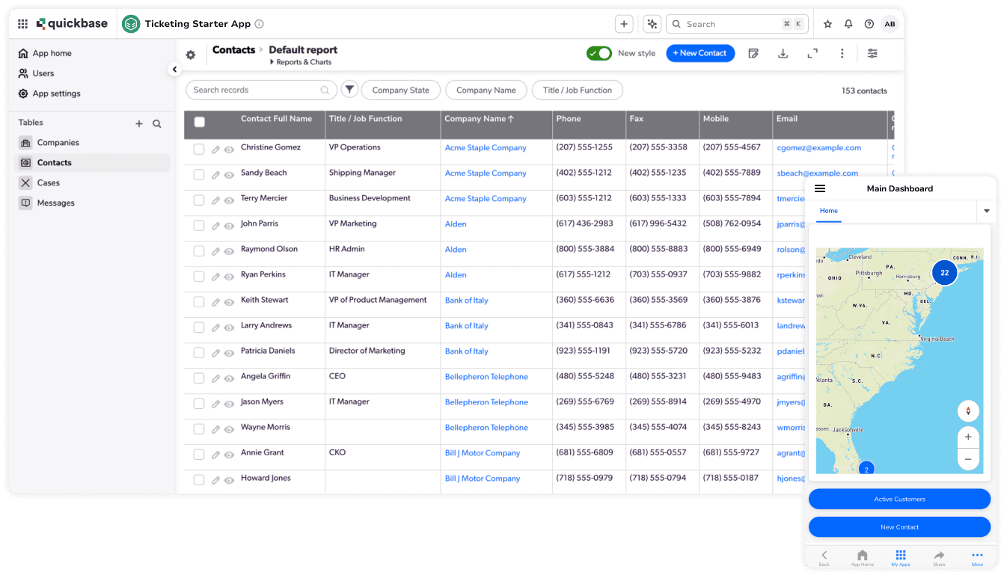Screen dimensions: 1004x575
Task: Toggle the New style switch
Action: (599, 53)
